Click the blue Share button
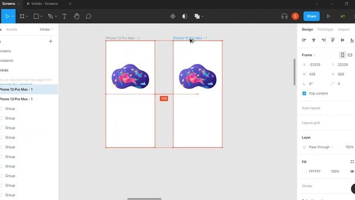This screenshot has width=355, height=200. point(311,16)
